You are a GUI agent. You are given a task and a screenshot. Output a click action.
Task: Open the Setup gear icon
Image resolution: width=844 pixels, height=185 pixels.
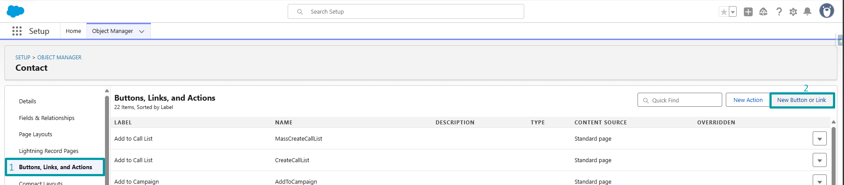793,12
